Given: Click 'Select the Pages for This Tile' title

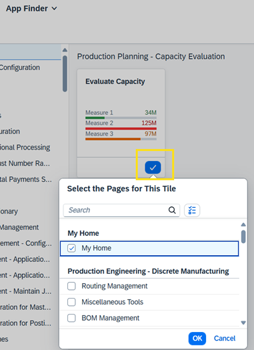Looking at the screenshot, I should coord(121,188).
